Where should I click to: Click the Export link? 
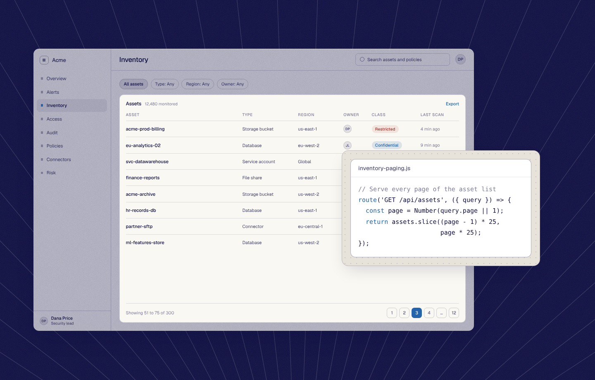(x=452, y=104)
